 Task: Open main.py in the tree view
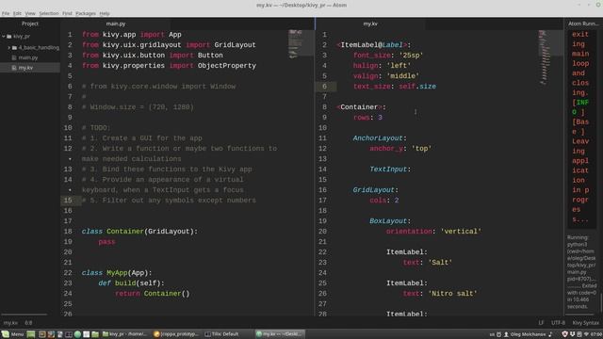(28, 57)
